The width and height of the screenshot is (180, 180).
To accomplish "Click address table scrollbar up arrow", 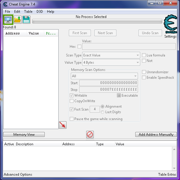I will click(174, 149).
